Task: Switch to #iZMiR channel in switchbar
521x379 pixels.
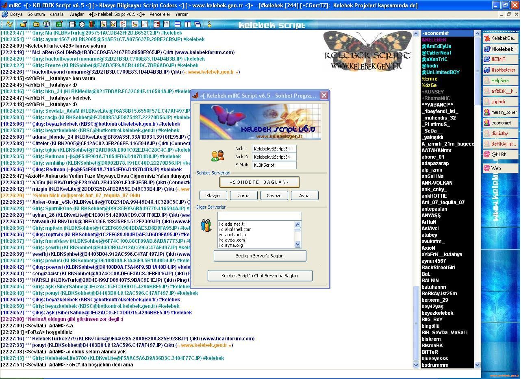Action: point(500,59)
